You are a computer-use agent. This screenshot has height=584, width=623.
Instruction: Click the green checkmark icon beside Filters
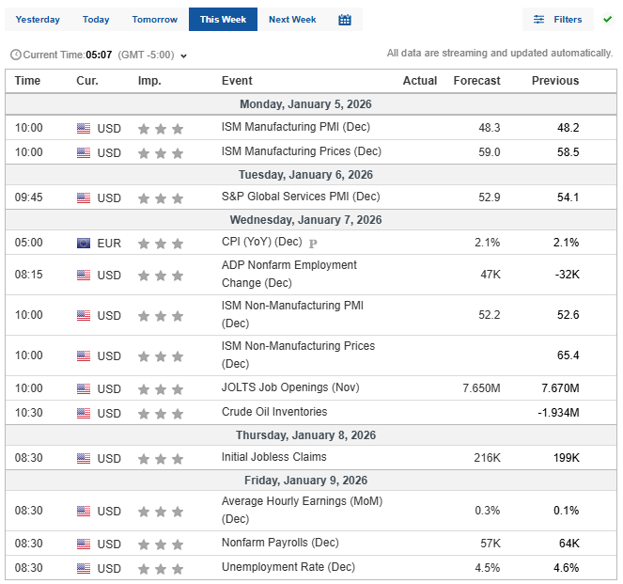[607, 20]
